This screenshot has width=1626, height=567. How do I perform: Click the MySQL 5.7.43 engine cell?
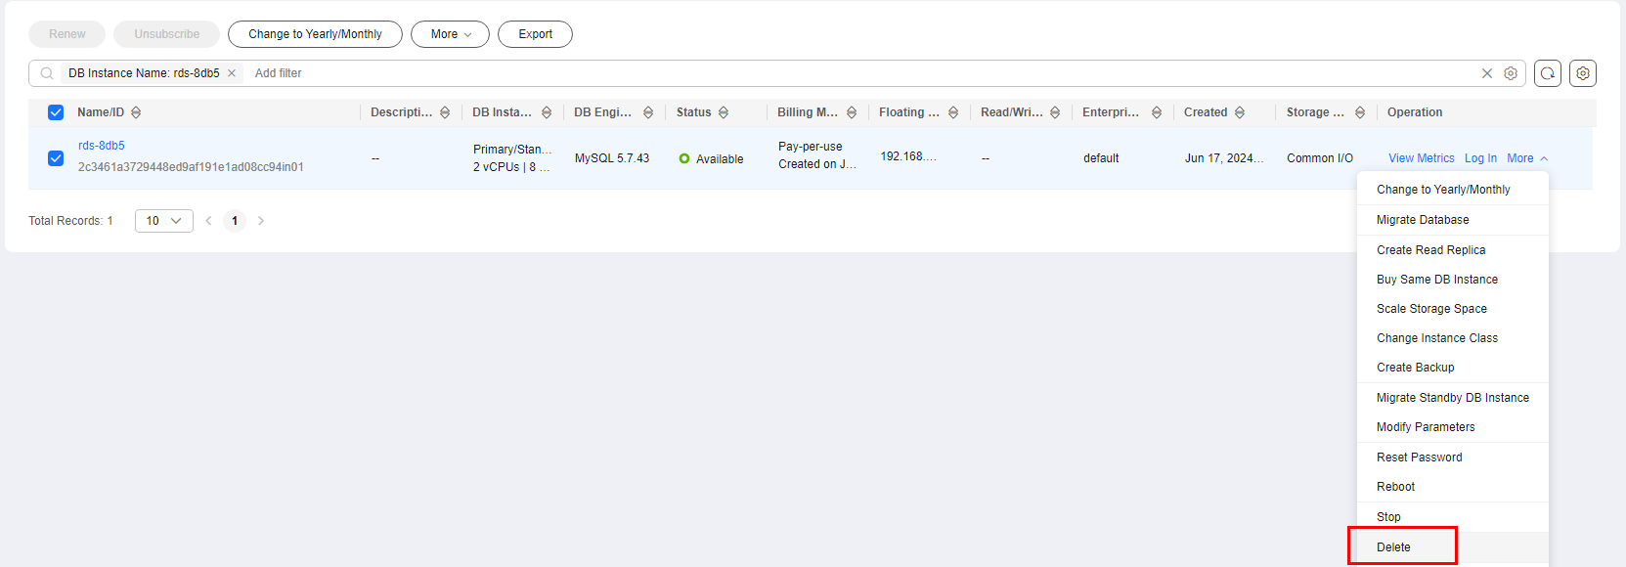pos(612,158)
